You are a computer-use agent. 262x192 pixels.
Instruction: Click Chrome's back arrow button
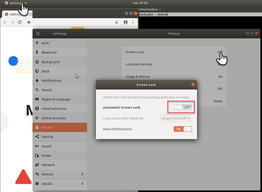pos(5,22)
